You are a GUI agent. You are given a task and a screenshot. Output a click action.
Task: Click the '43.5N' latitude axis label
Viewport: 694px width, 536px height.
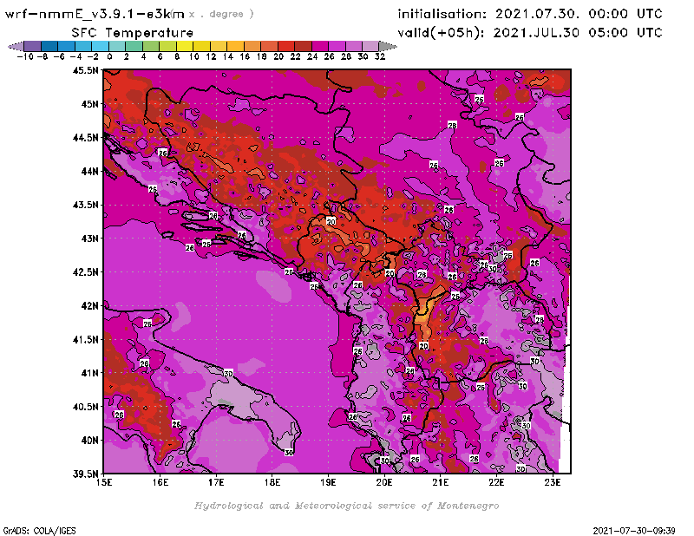click(86, 205)
